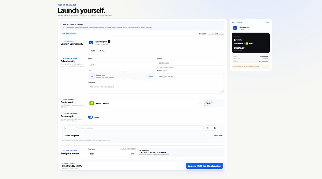Click the plus icon in Upload logo box

pyautogui.click(x=92, y=76)
